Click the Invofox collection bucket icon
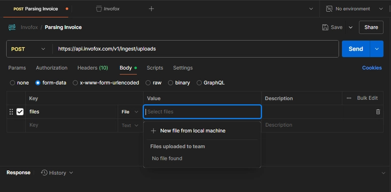391x192 pixels. pyautogui.click(x=99, y=9)
